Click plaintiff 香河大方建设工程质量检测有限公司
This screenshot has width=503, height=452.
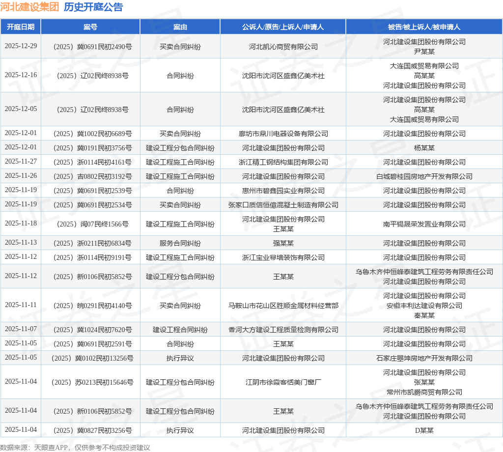coord(283,330)
